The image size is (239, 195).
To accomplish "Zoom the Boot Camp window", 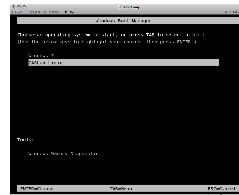I will click(x=24, y=7).
